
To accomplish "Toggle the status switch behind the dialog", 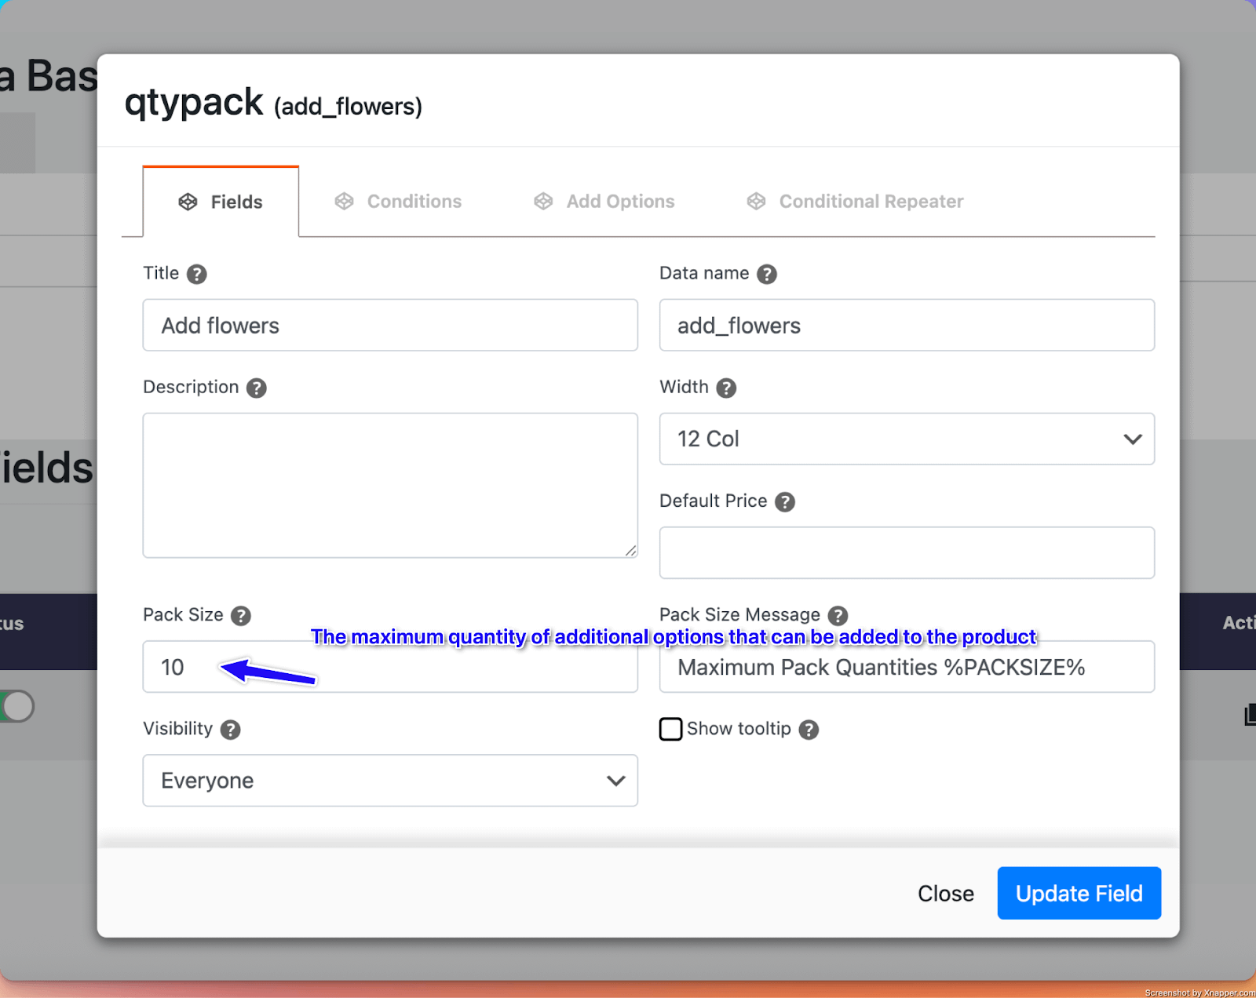I will tap(17, 706).
